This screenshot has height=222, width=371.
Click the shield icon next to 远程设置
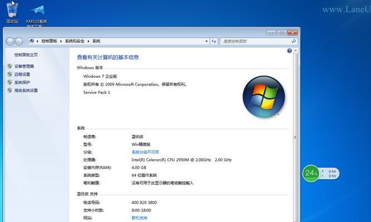click(9, 74)
